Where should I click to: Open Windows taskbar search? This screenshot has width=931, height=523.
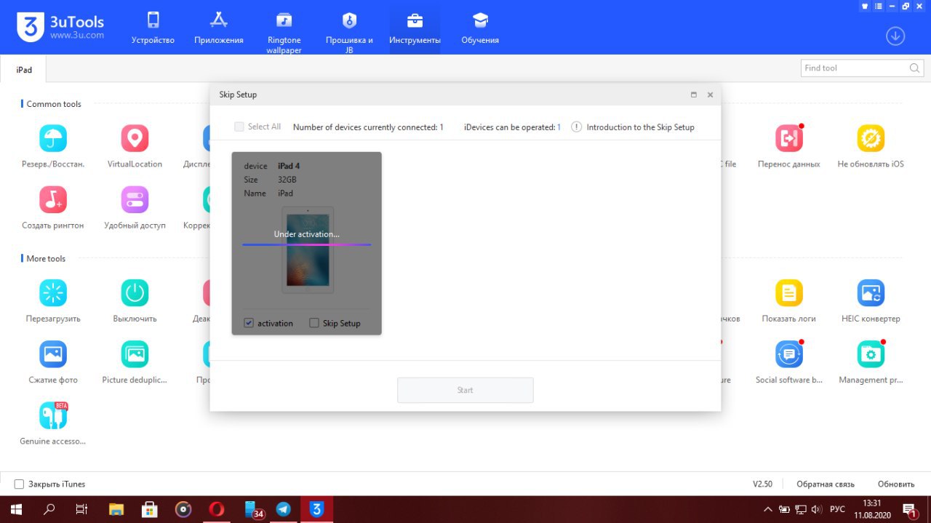pos(49,509)
